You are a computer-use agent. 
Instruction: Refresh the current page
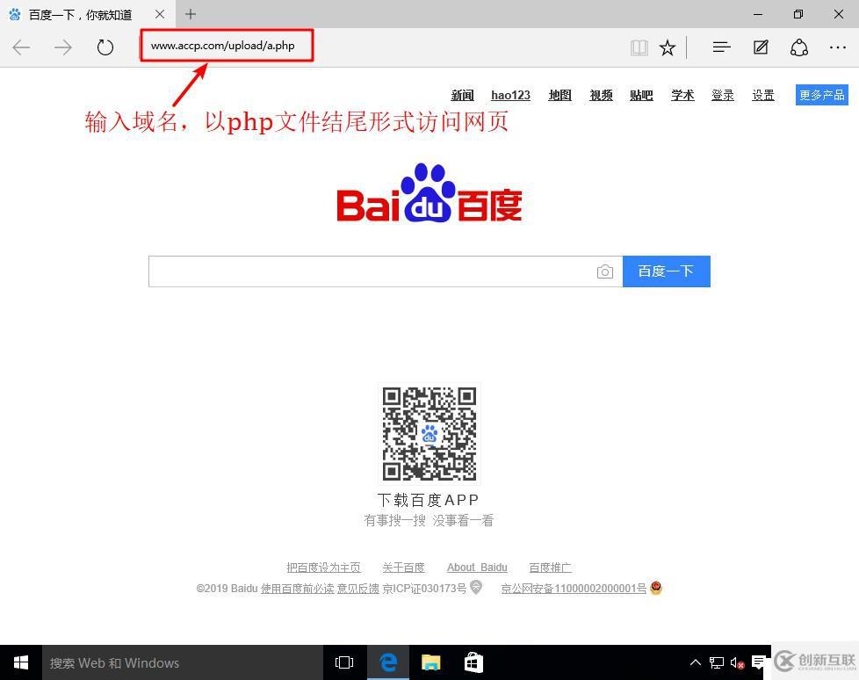(105, 47)
